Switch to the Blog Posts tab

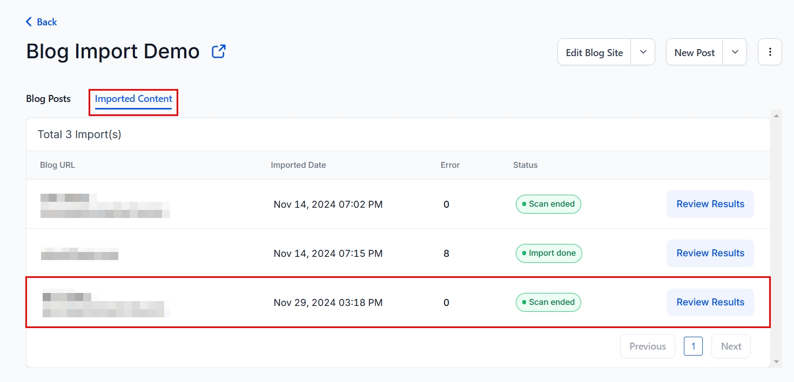click(48, 99)
